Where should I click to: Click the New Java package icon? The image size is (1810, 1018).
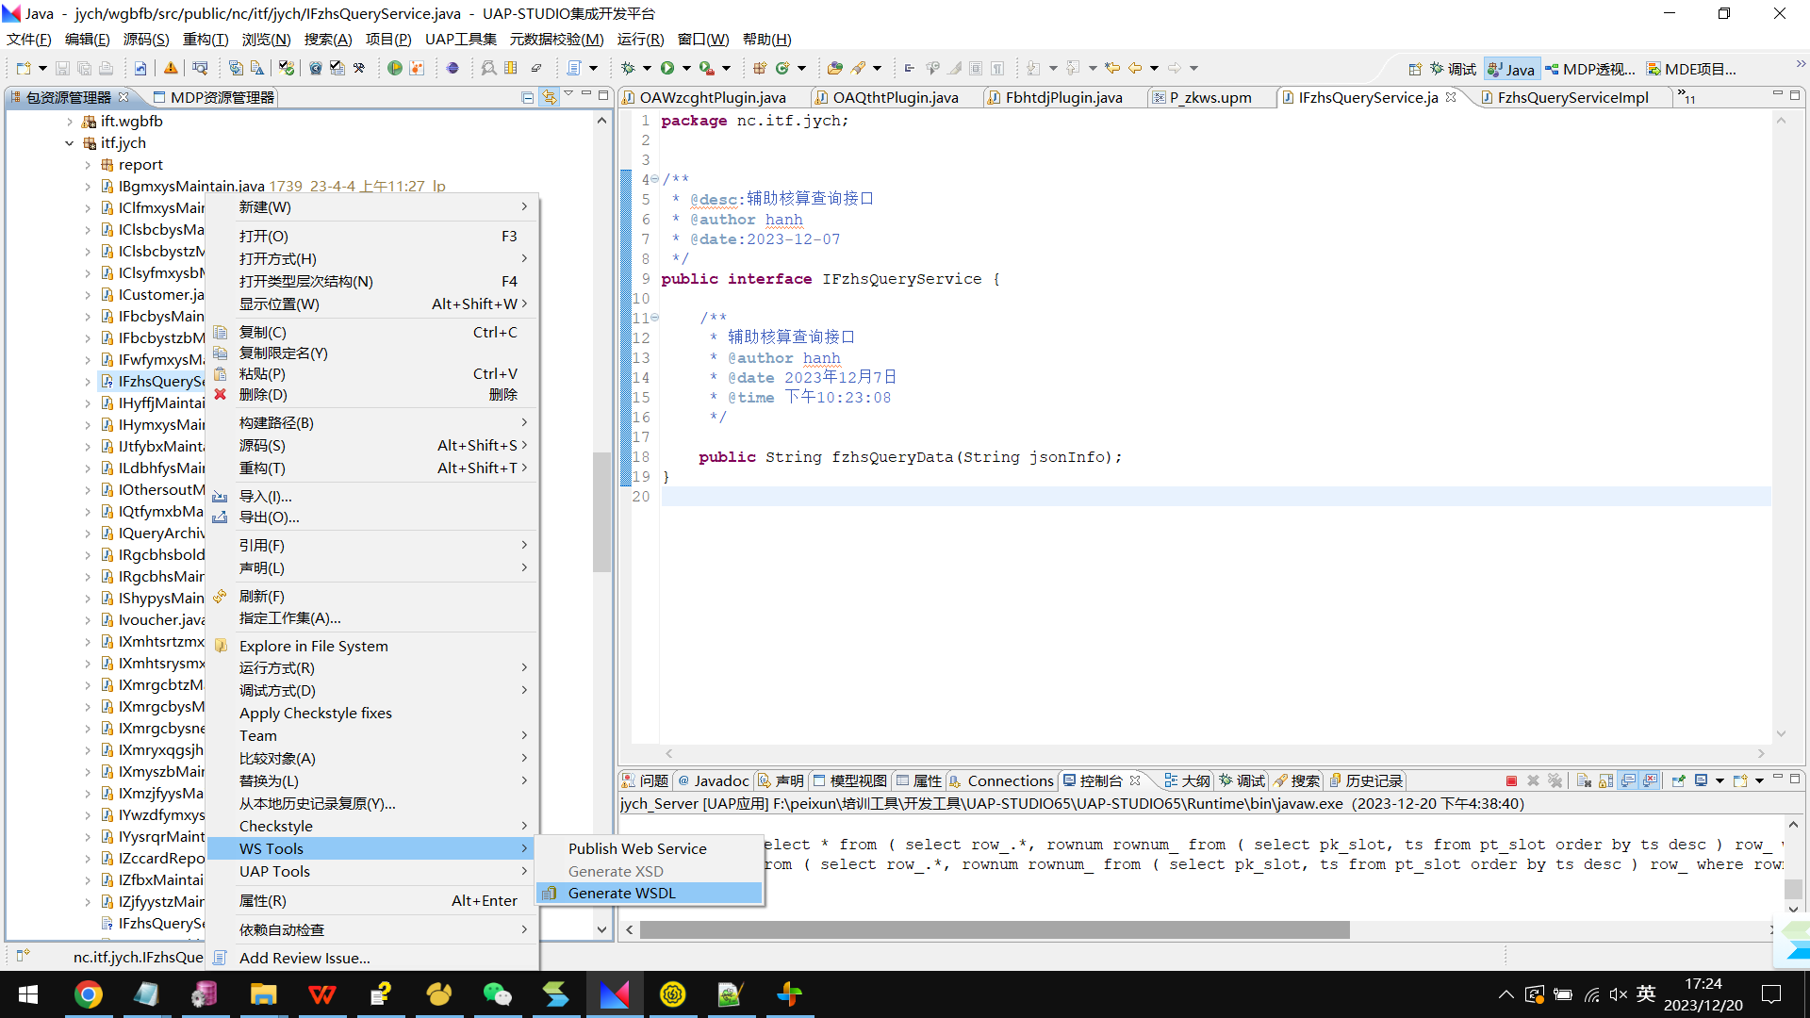coord(760,68)
